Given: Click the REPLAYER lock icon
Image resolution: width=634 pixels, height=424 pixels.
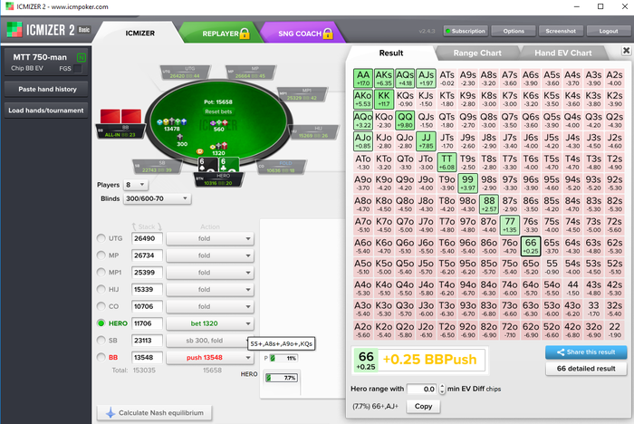Looking at the screenshot, I should (245, 34).
